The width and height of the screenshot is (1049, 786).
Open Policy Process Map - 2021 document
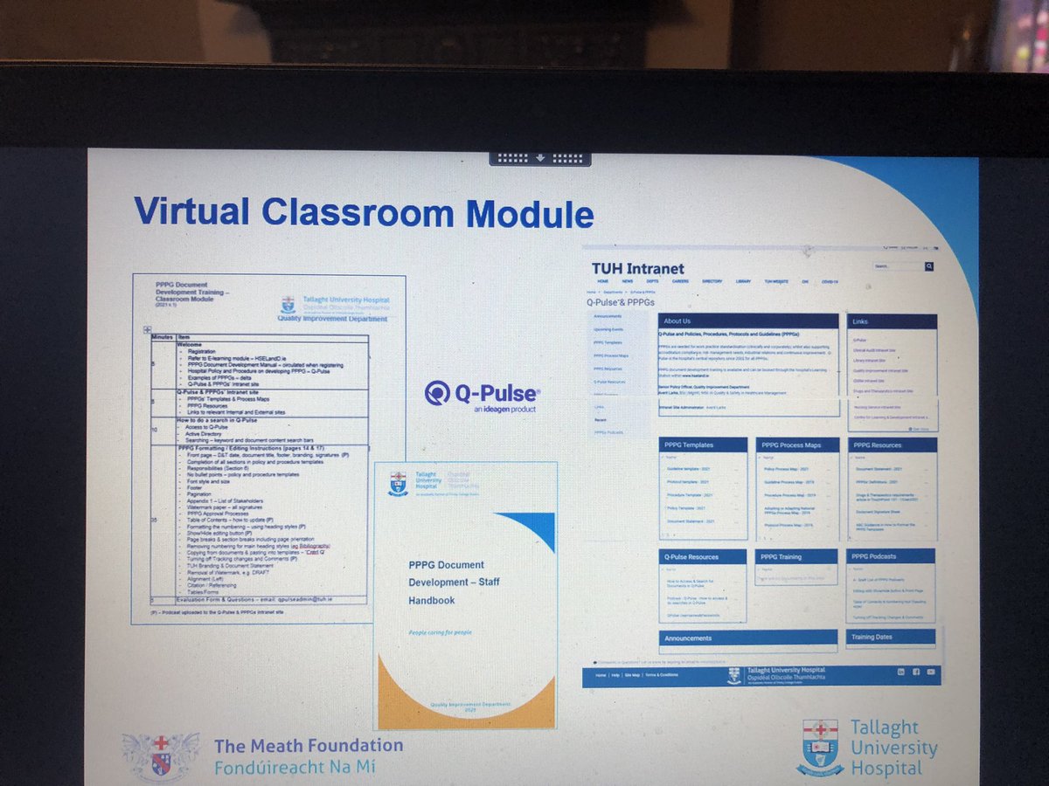point(786,469)
